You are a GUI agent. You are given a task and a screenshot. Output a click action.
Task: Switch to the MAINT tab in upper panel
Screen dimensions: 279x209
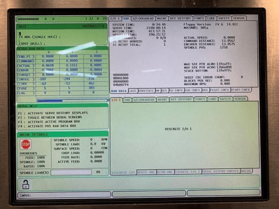pos(162,18)
